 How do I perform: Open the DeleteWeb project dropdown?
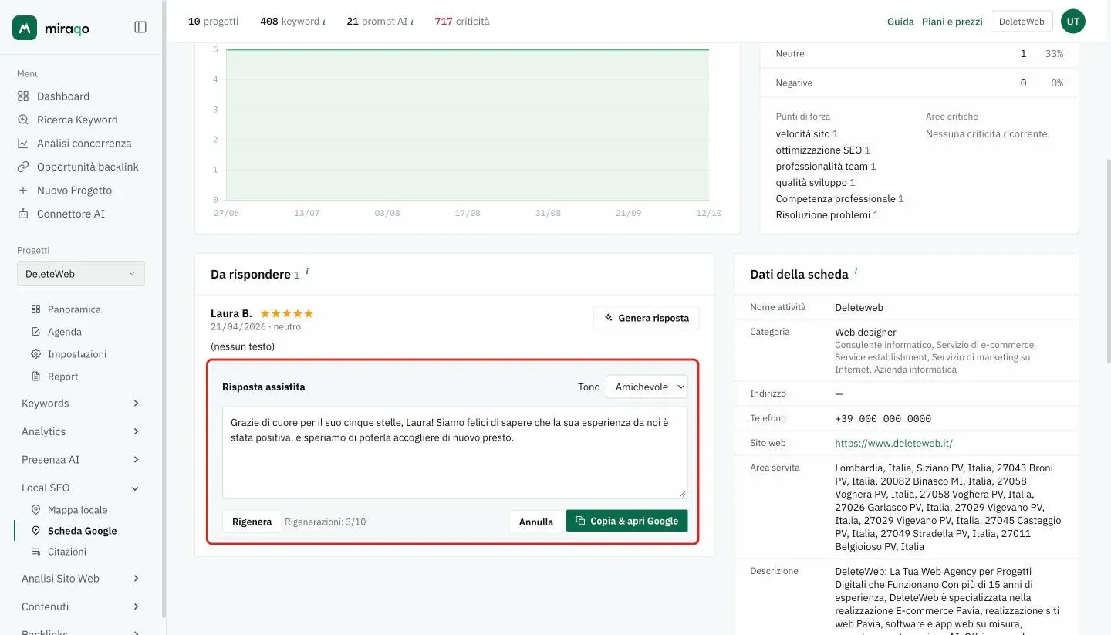(80, 274)
